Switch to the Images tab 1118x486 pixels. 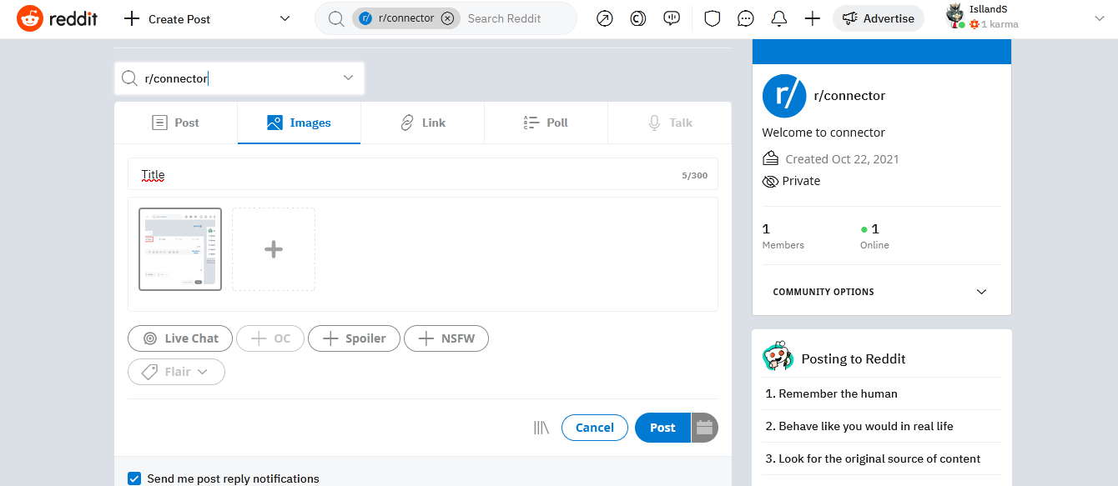pos(300,123)
